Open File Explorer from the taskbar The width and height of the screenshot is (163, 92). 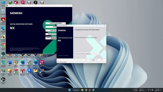click(x=82, y=90)
